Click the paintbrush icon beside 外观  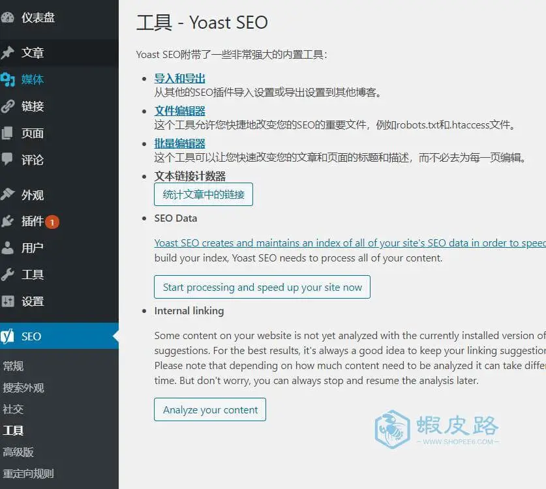coord(7,194)
